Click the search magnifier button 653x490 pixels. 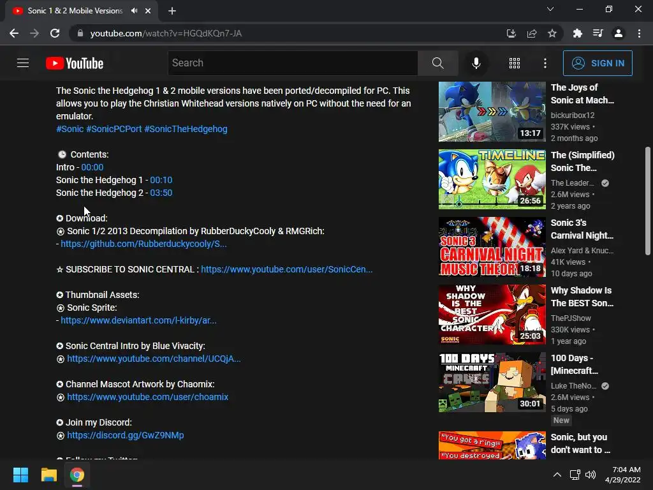pos(437,63)
